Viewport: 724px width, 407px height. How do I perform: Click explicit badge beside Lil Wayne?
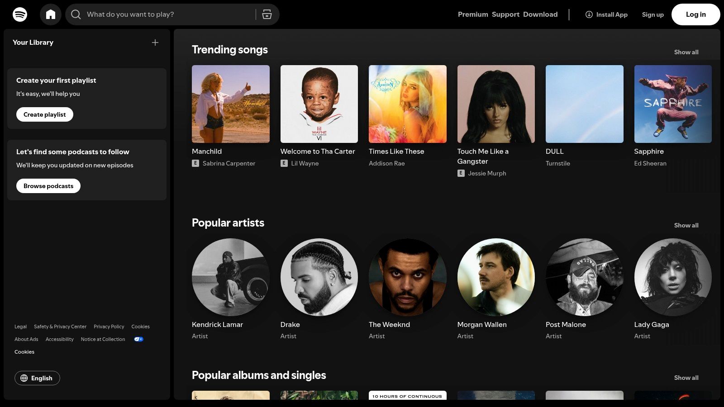[284, 163]
